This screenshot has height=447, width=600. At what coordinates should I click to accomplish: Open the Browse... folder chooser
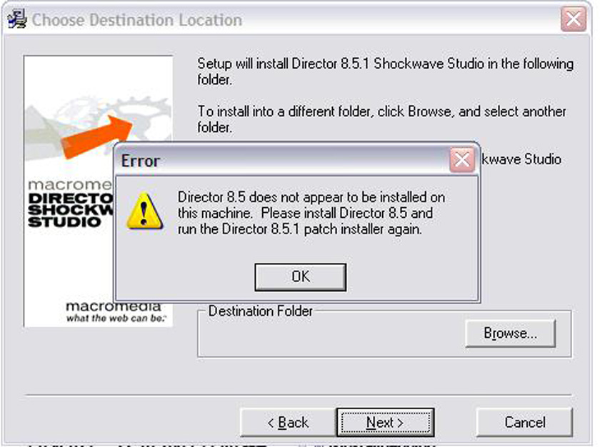click(510, 333)
